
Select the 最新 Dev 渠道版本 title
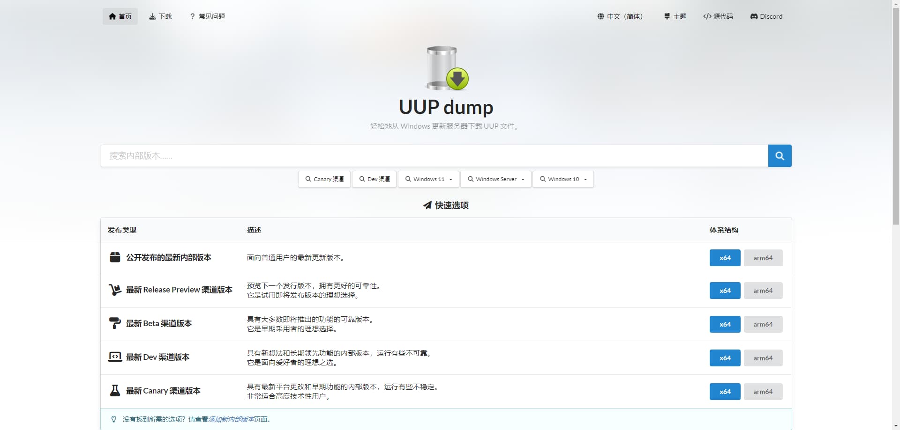[157, 357]
